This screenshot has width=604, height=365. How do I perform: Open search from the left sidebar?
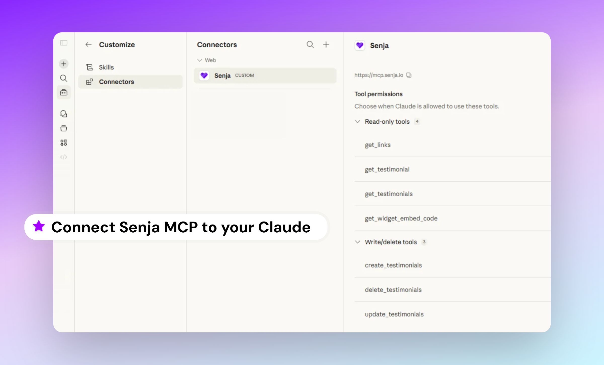(64, 78)
